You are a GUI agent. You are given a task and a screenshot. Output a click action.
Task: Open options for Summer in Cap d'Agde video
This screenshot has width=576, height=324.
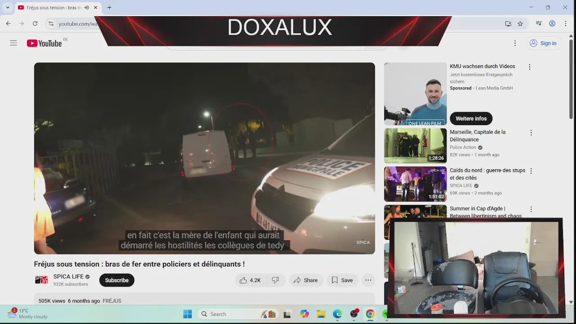coord(531,209)
